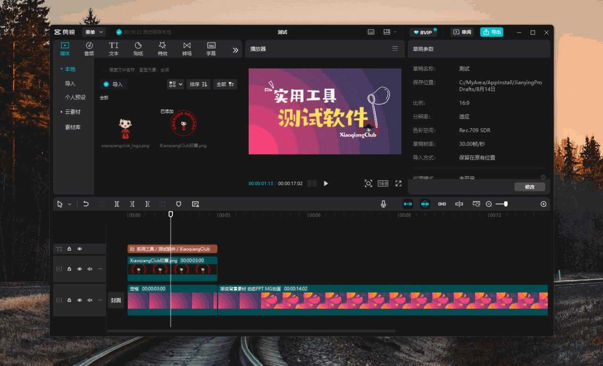Open the 素材库 material library
The width and height of the screenshot is (603, 366).
click(x=73, y=127)
